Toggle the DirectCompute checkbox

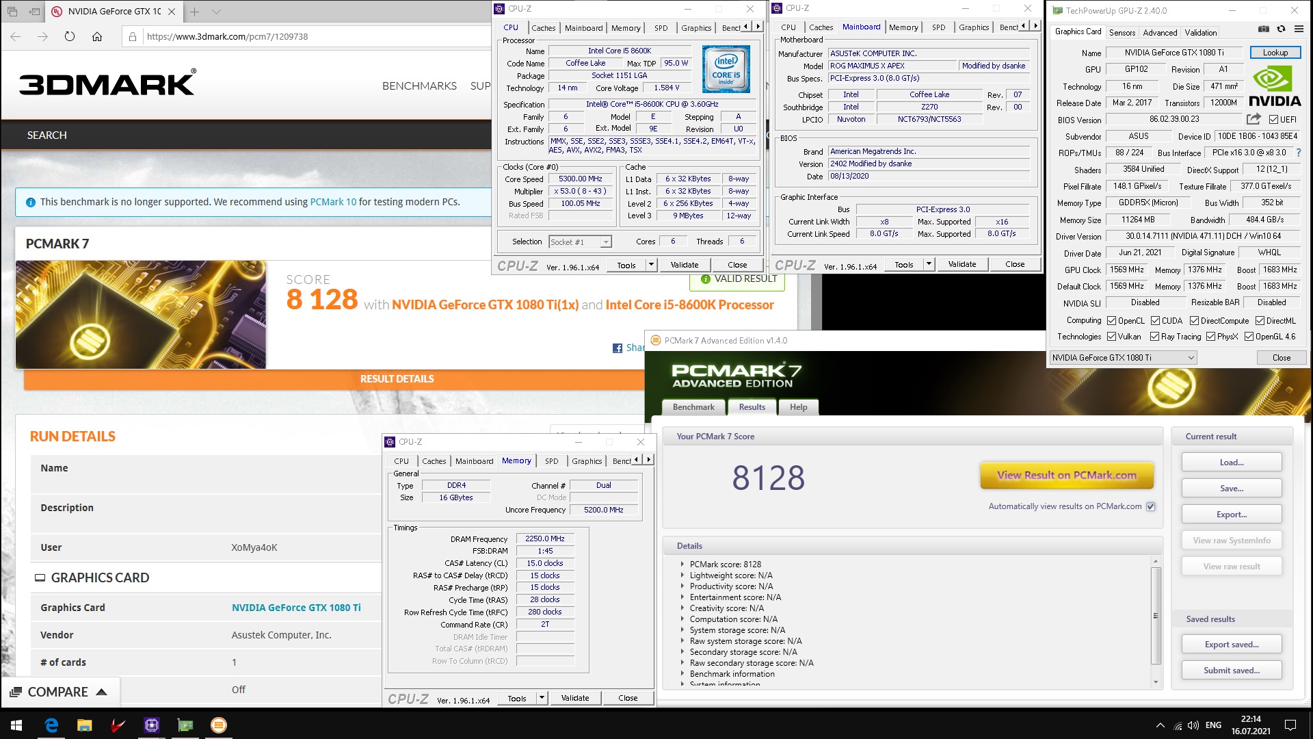(x=1194, y=321)
